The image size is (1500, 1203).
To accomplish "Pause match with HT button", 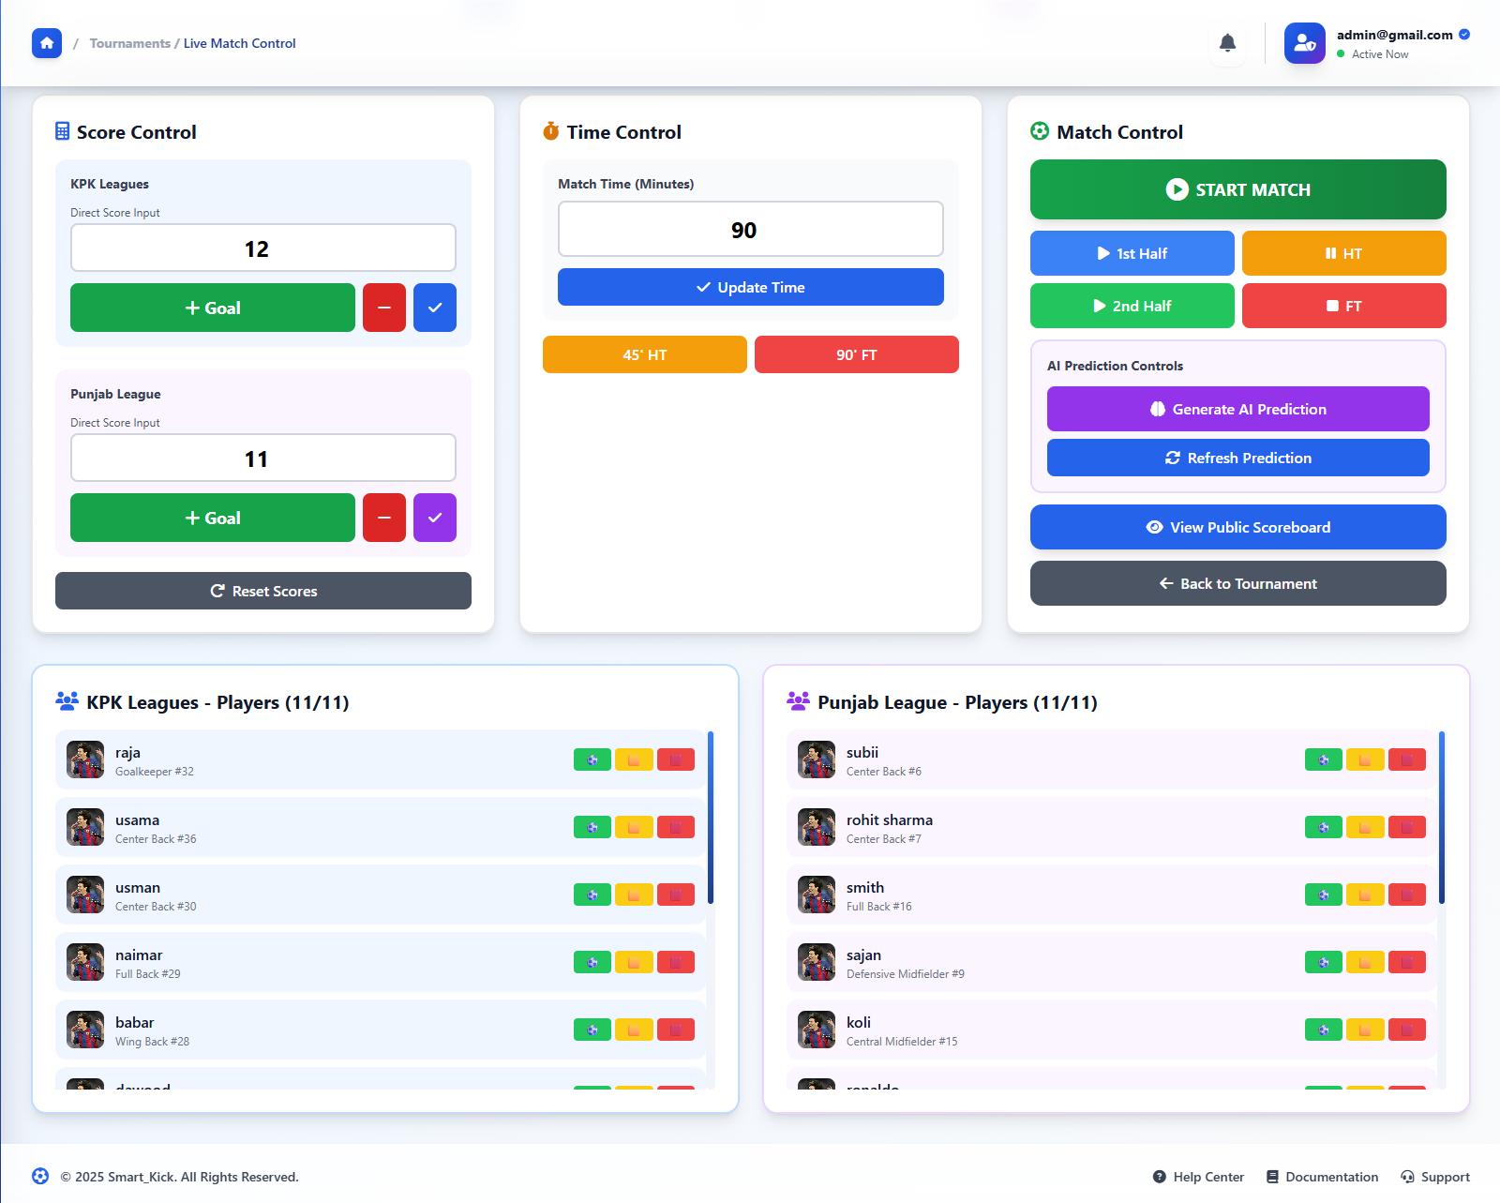I will pyautogui.click(x=1343, y=253).
